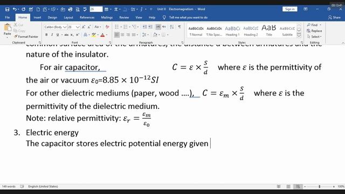Click the Format Painter button

tap(26, 37)
